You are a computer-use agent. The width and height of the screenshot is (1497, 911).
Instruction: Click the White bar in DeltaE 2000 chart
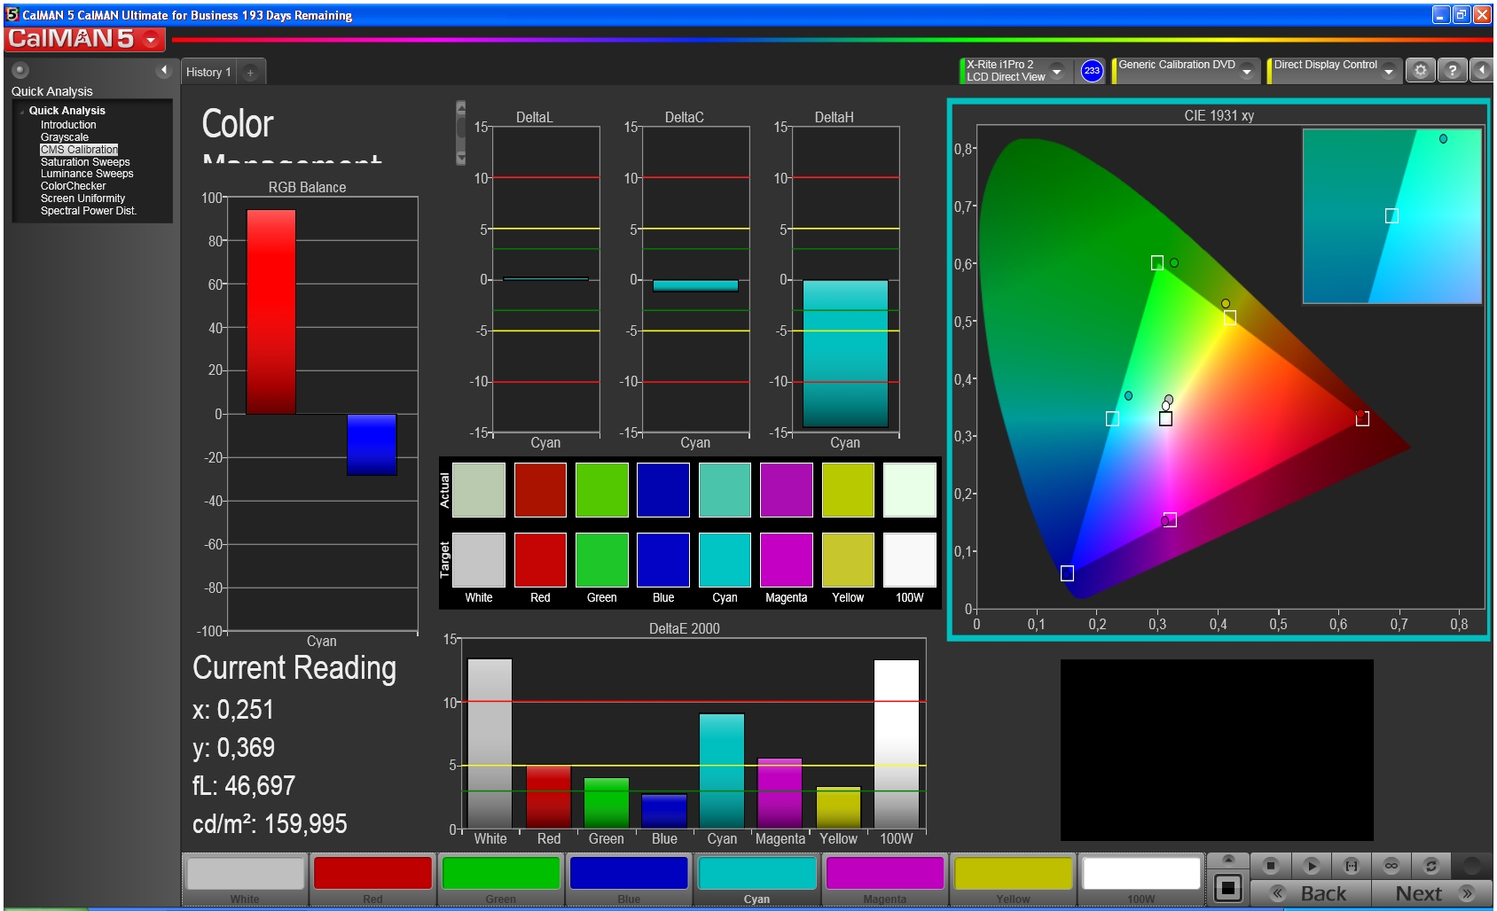(490, 744)
